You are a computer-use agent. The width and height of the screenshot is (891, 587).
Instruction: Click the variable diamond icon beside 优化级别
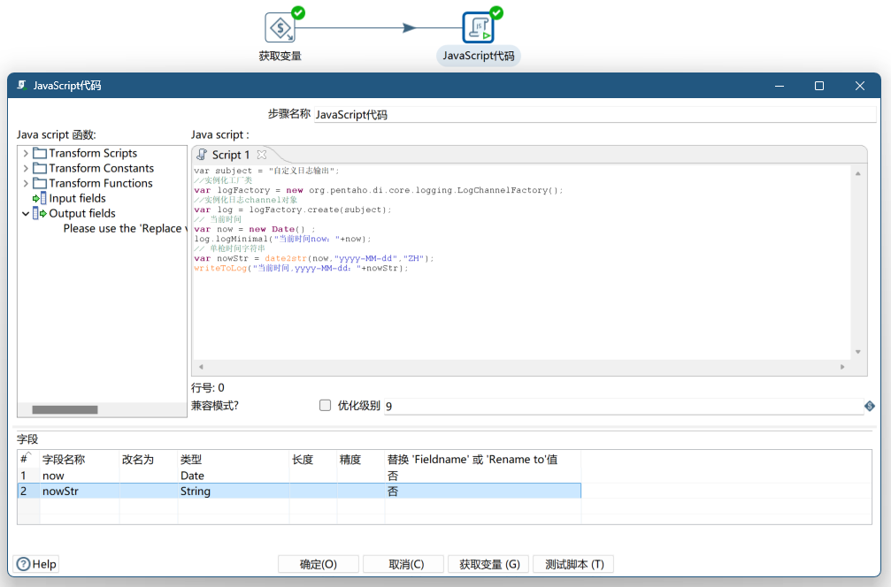click(869, 406)
